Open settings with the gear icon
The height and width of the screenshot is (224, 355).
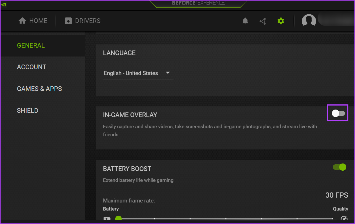click(x=280, y=21)
